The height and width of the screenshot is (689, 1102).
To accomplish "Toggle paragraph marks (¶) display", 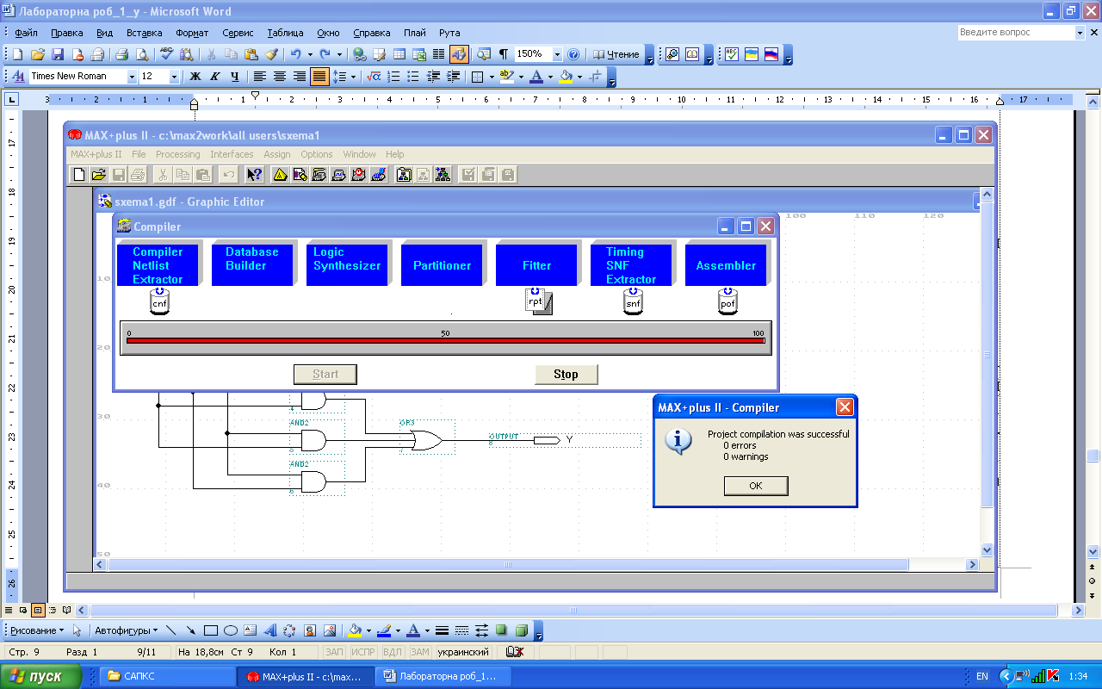I will (x=504, y=54).
